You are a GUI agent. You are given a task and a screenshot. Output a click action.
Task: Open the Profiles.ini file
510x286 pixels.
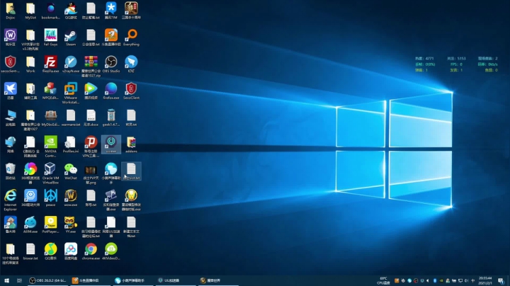(71, 144)
